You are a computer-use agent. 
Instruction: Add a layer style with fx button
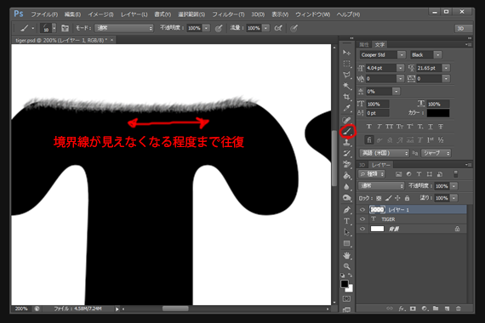tap(402, 309)
